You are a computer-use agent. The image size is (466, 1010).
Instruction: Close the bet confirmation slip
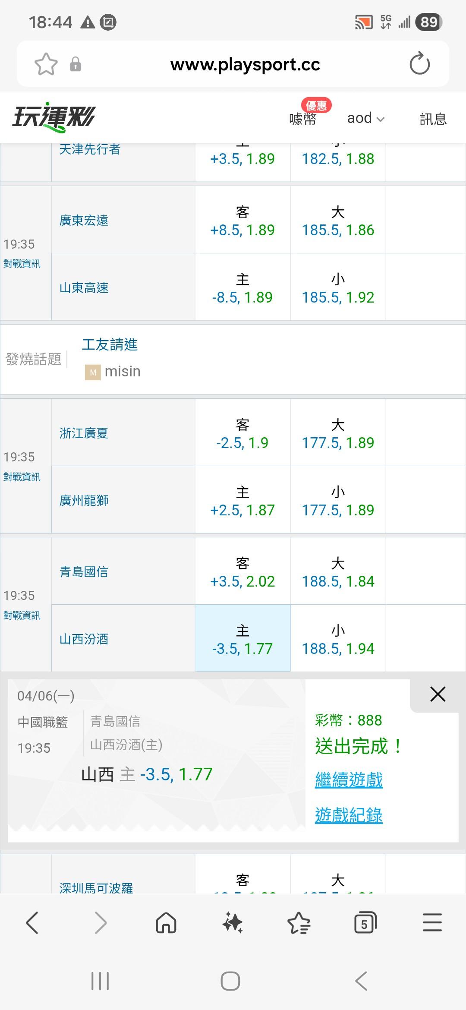(x=438, y=694)
